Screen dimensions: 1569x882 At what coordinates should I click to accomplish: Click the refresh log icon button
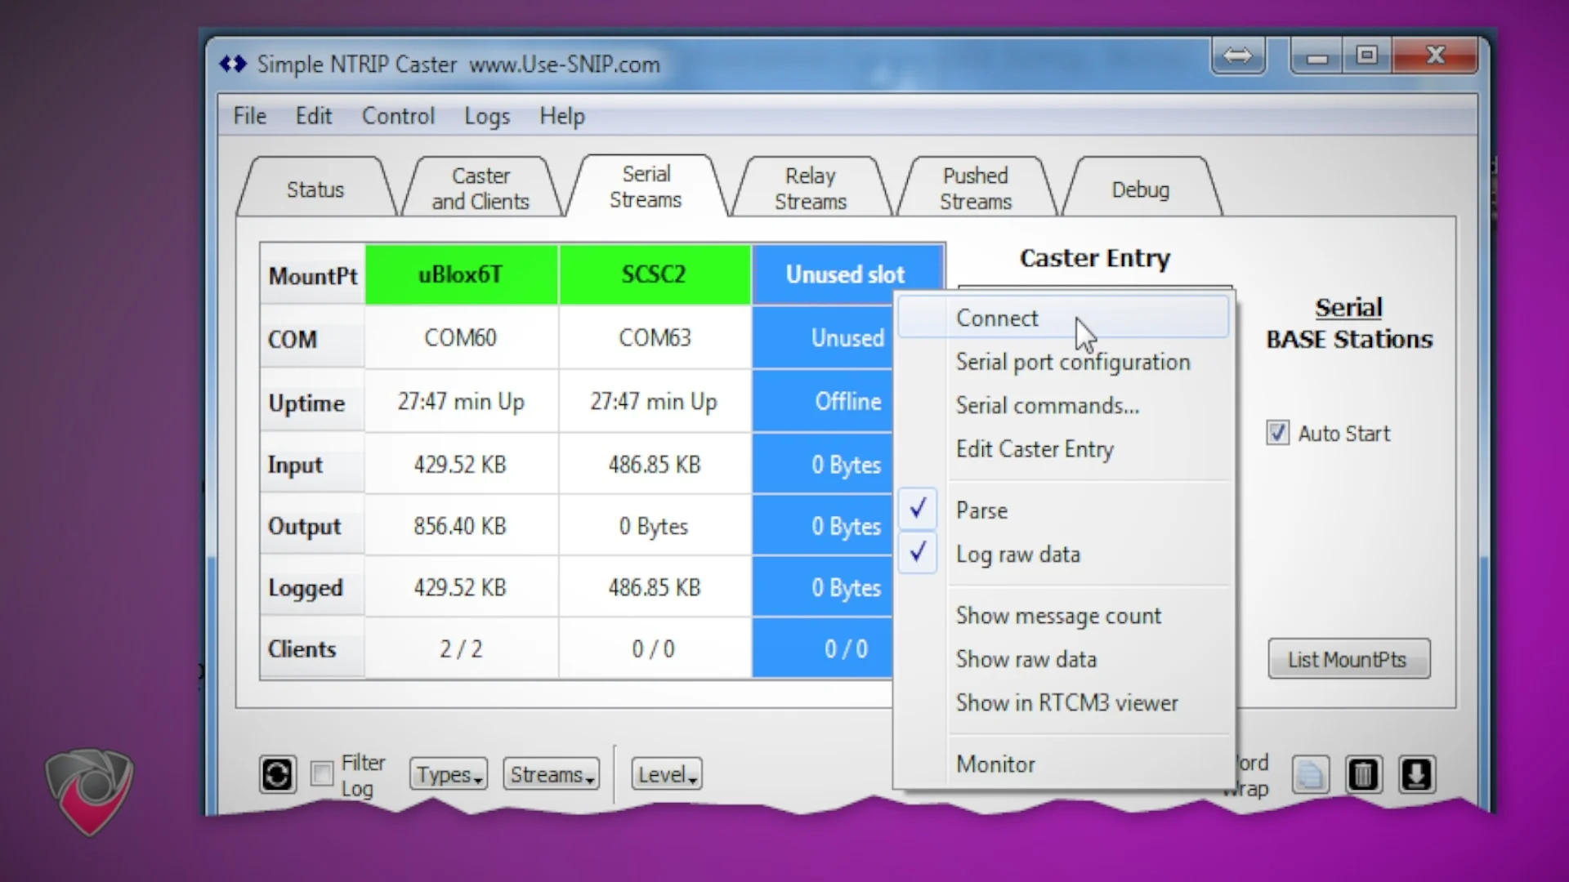coord(277,773)
